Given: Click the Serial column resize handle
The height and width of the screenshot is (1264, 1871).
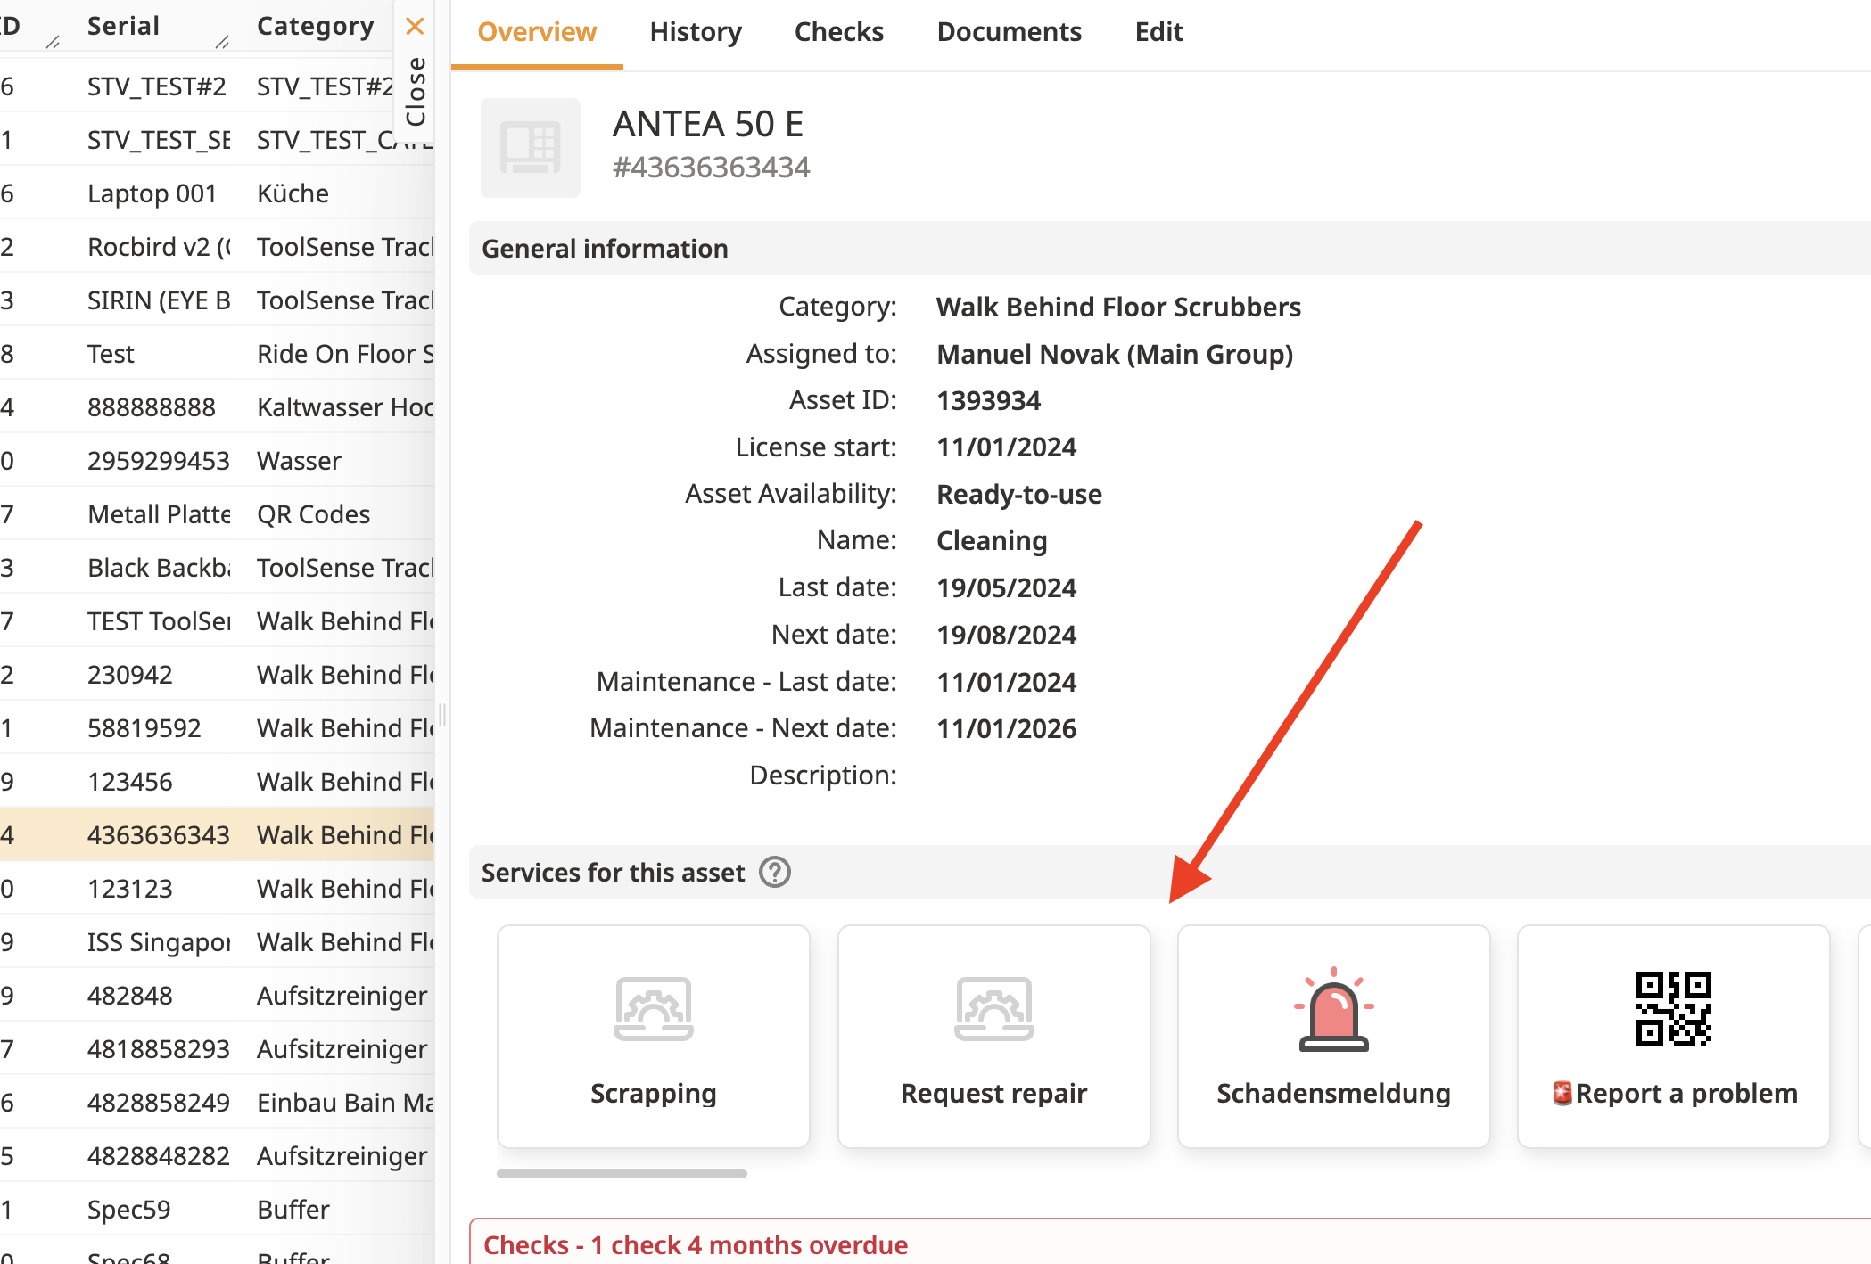Looking at the screenshot, I should [x=222, y=42].
